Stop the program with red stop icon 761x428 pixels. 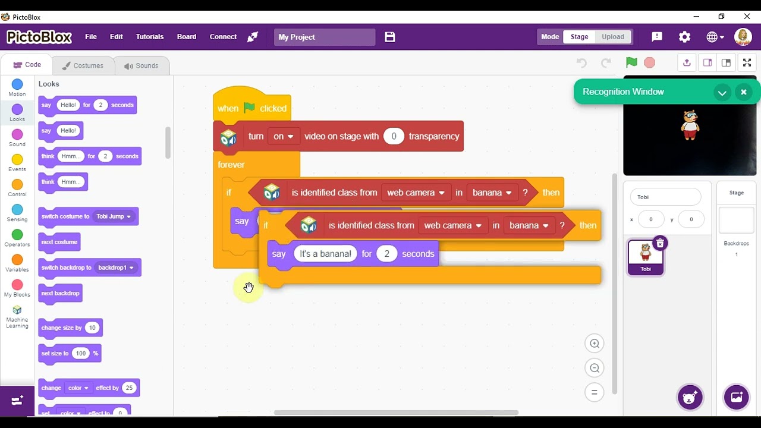coord(649,62)
